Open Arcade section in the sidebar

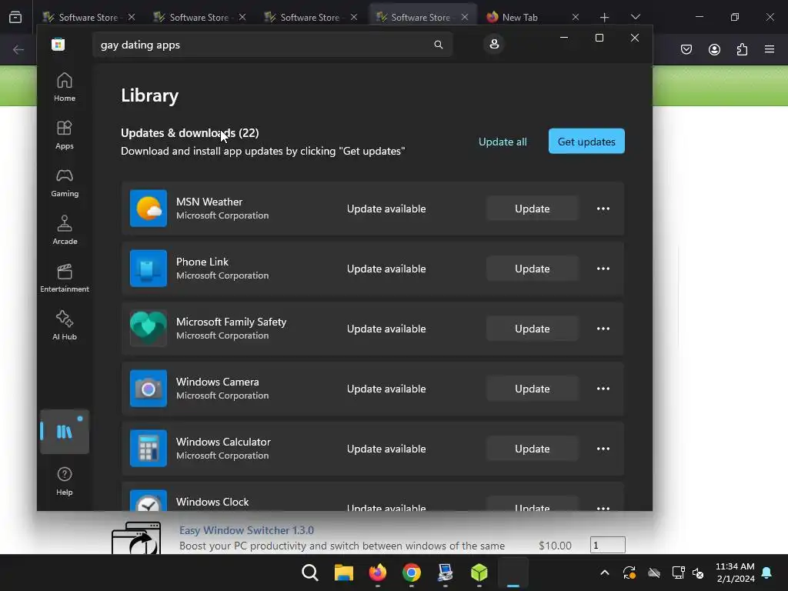pyautogui.click(x=65, y=231)
